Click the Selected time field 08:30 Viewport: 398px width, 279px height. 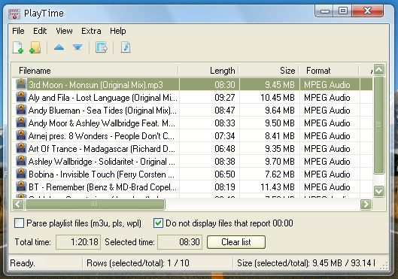tap(180, 242)
